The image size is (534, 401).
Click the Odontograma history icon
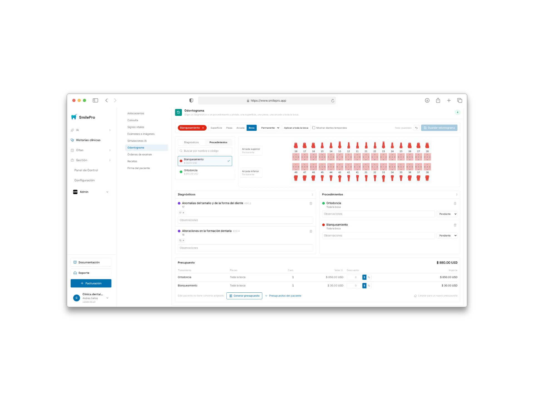click(x=178, y=112)
